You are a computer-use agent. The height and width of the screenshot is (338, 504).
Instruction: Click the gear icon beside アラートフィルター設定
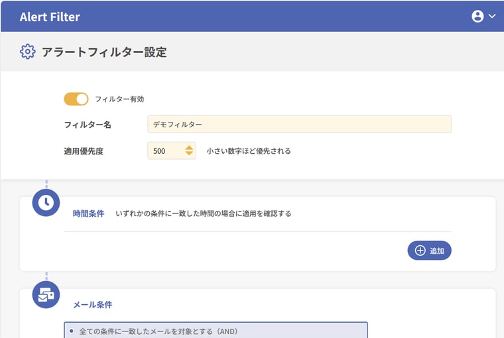28,52
